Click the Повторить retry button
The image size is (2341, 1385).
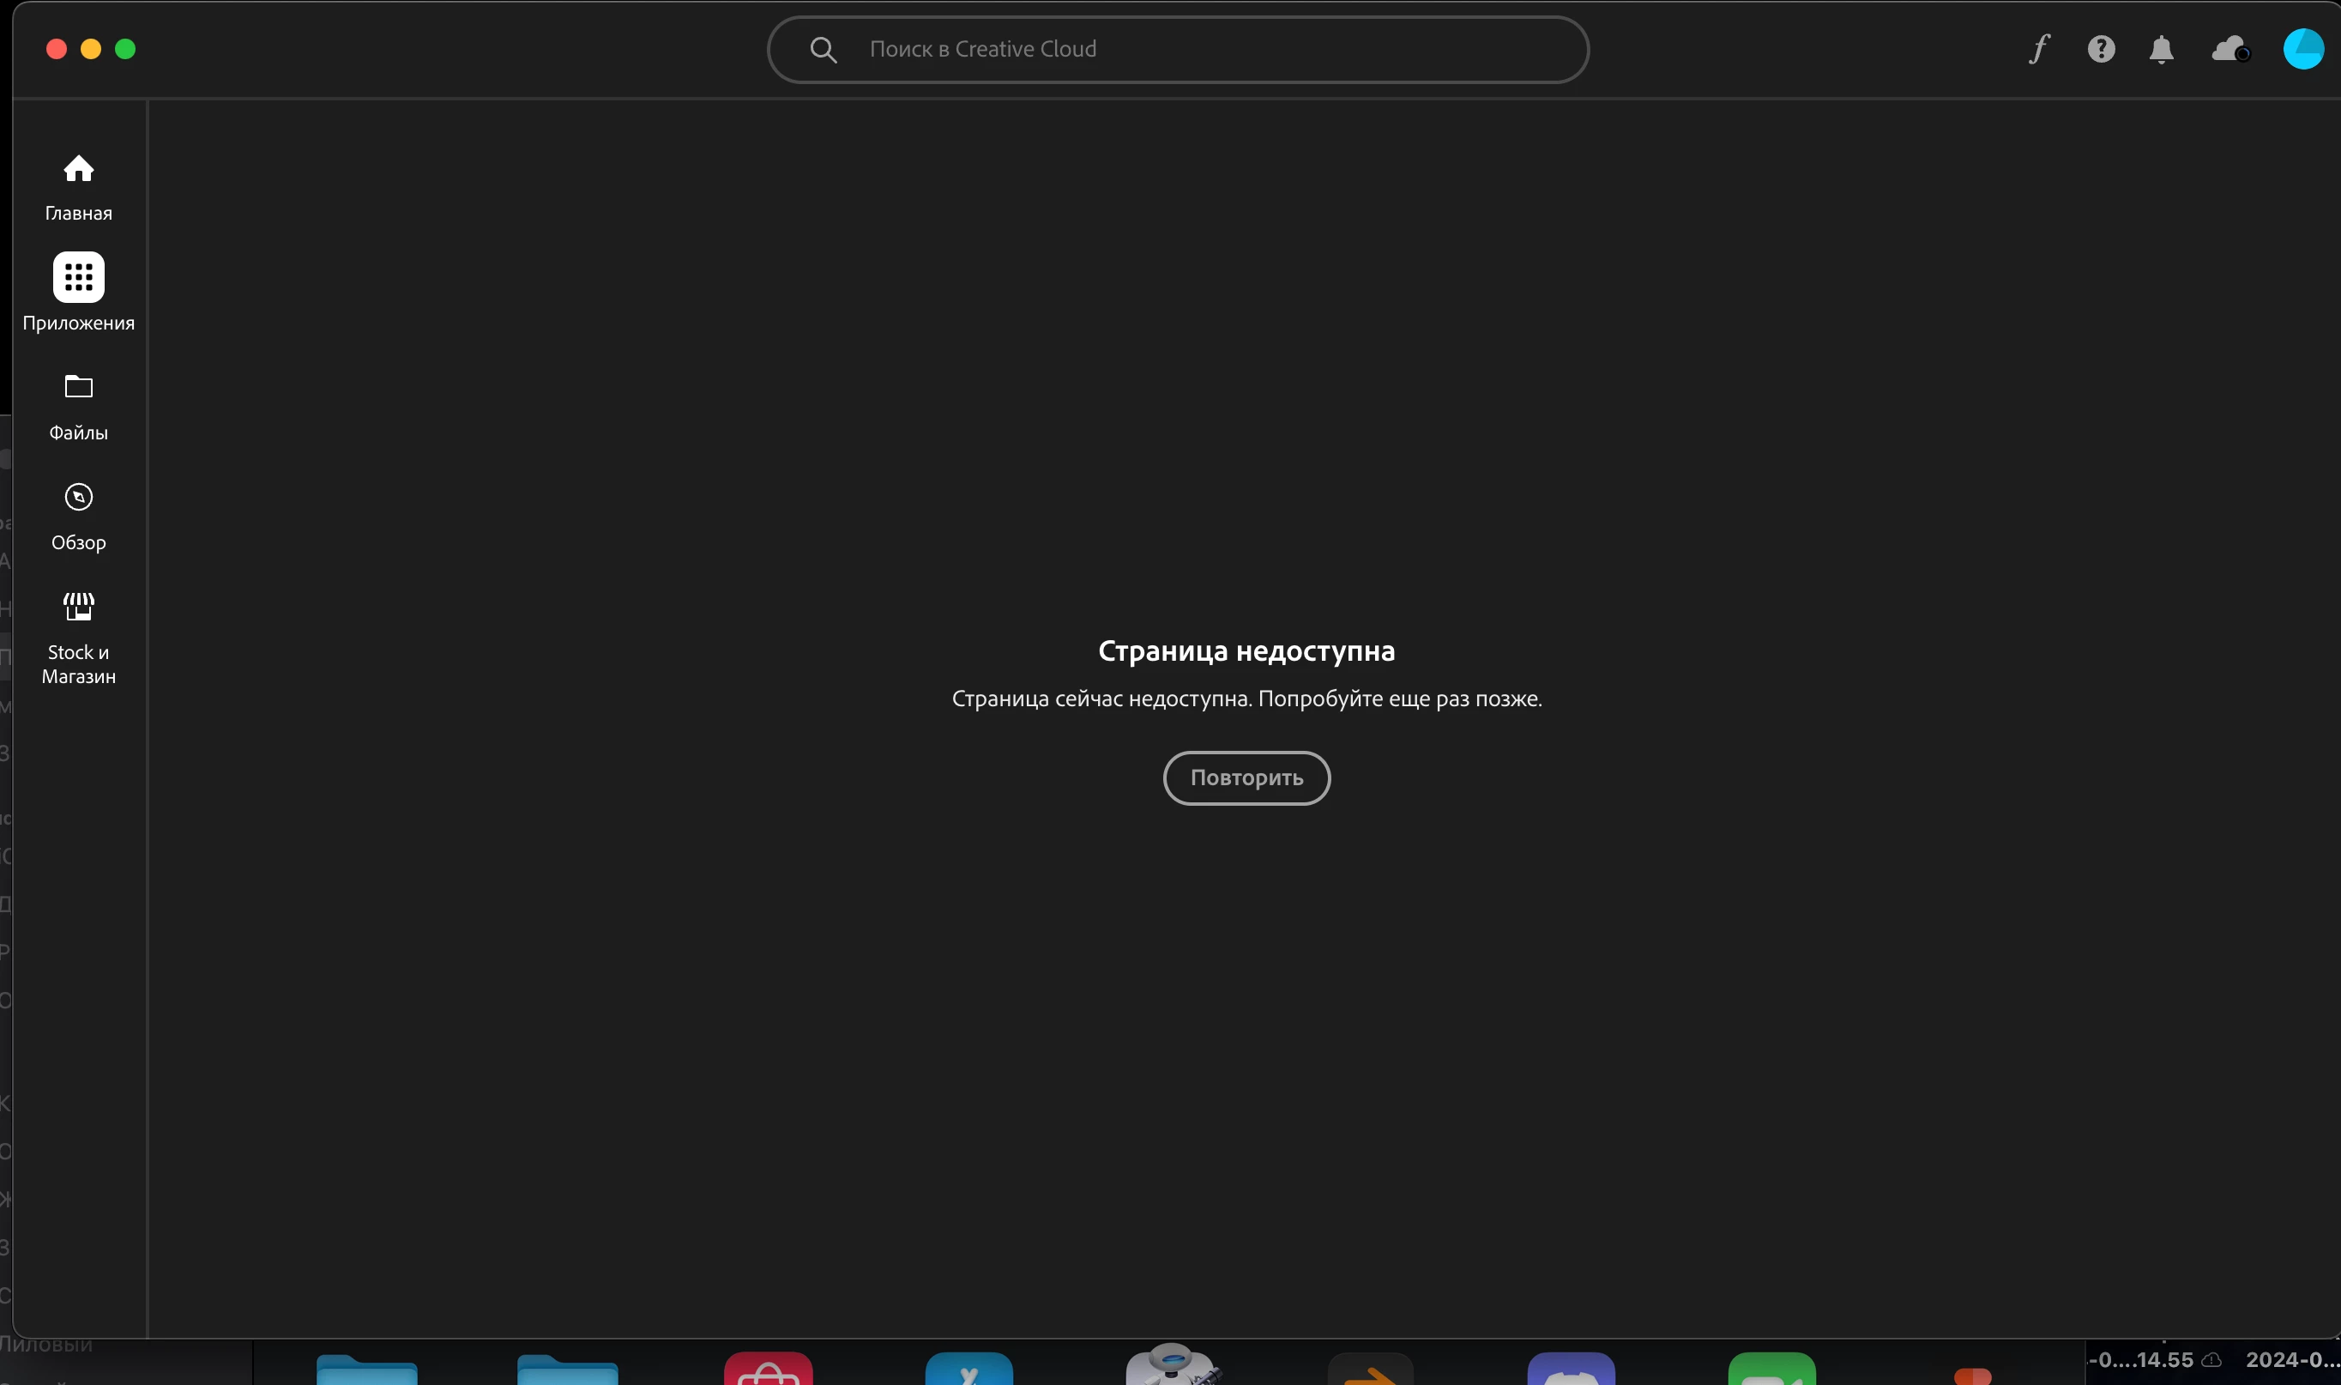coord(1246,777)
